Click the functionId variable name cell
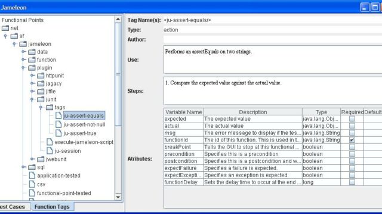The height and width of the screenshot is (214, 382). [184, 140]
